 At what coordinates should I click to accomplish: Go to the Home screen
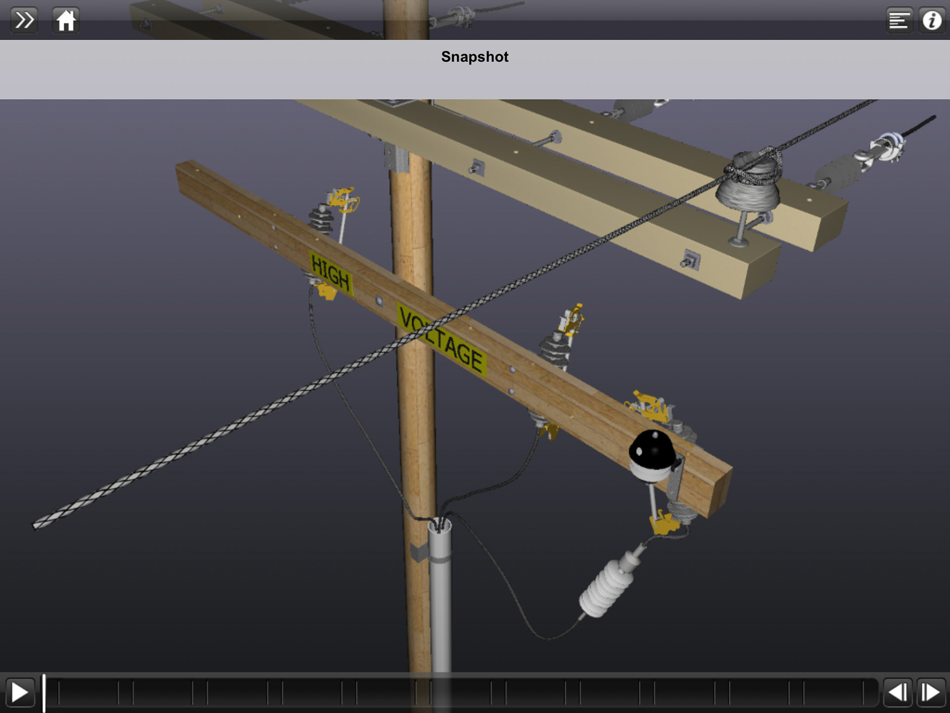(66, 20)
